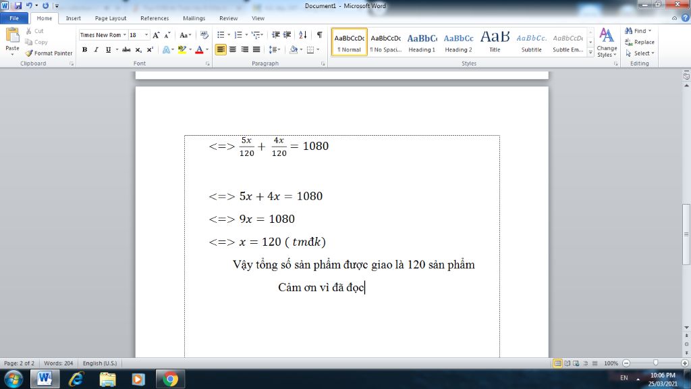This screenshot has width=691, height=389.
Task: Align the paragraph text left
Action: (221, 49)
